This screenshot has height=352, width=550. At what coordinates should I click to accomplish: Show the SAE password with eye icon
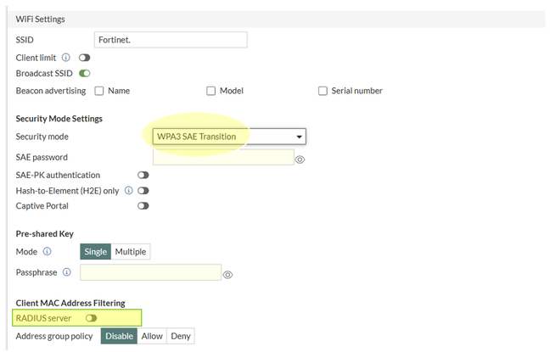point(300,159)
